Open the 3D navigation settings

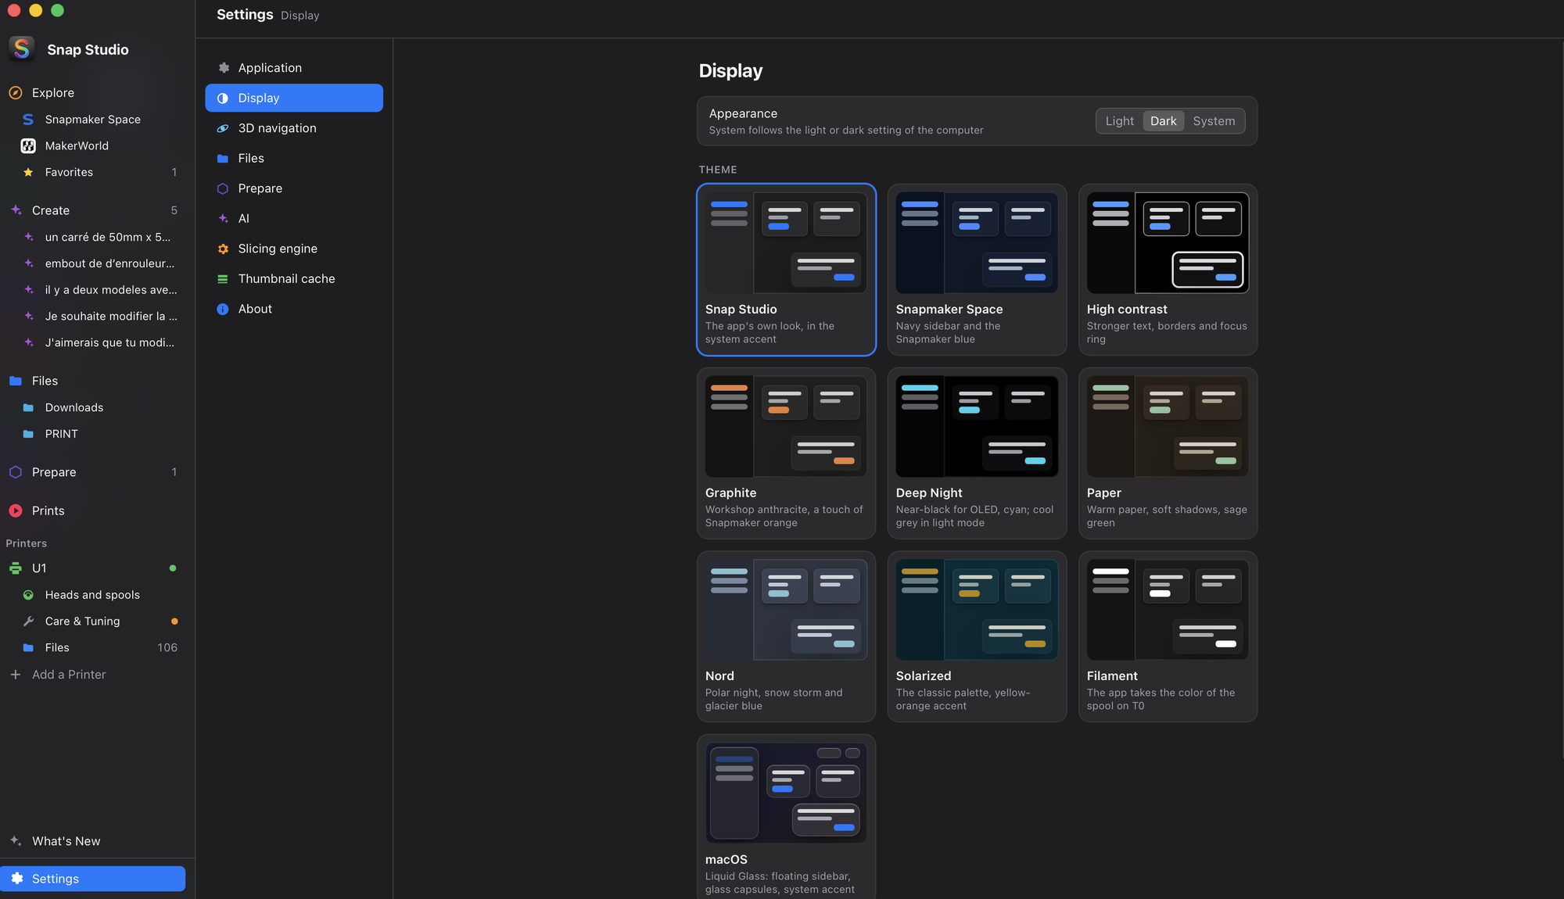(294, 128)
